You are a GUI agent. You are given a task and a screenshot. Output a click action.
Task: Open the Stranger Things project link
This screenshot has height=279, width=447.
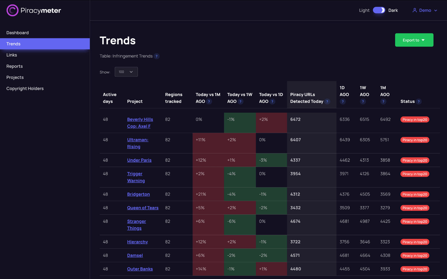[x=136, y=225]
